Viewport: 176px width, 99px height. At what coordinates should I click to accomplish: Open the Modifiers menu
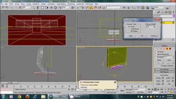point(36,4)
